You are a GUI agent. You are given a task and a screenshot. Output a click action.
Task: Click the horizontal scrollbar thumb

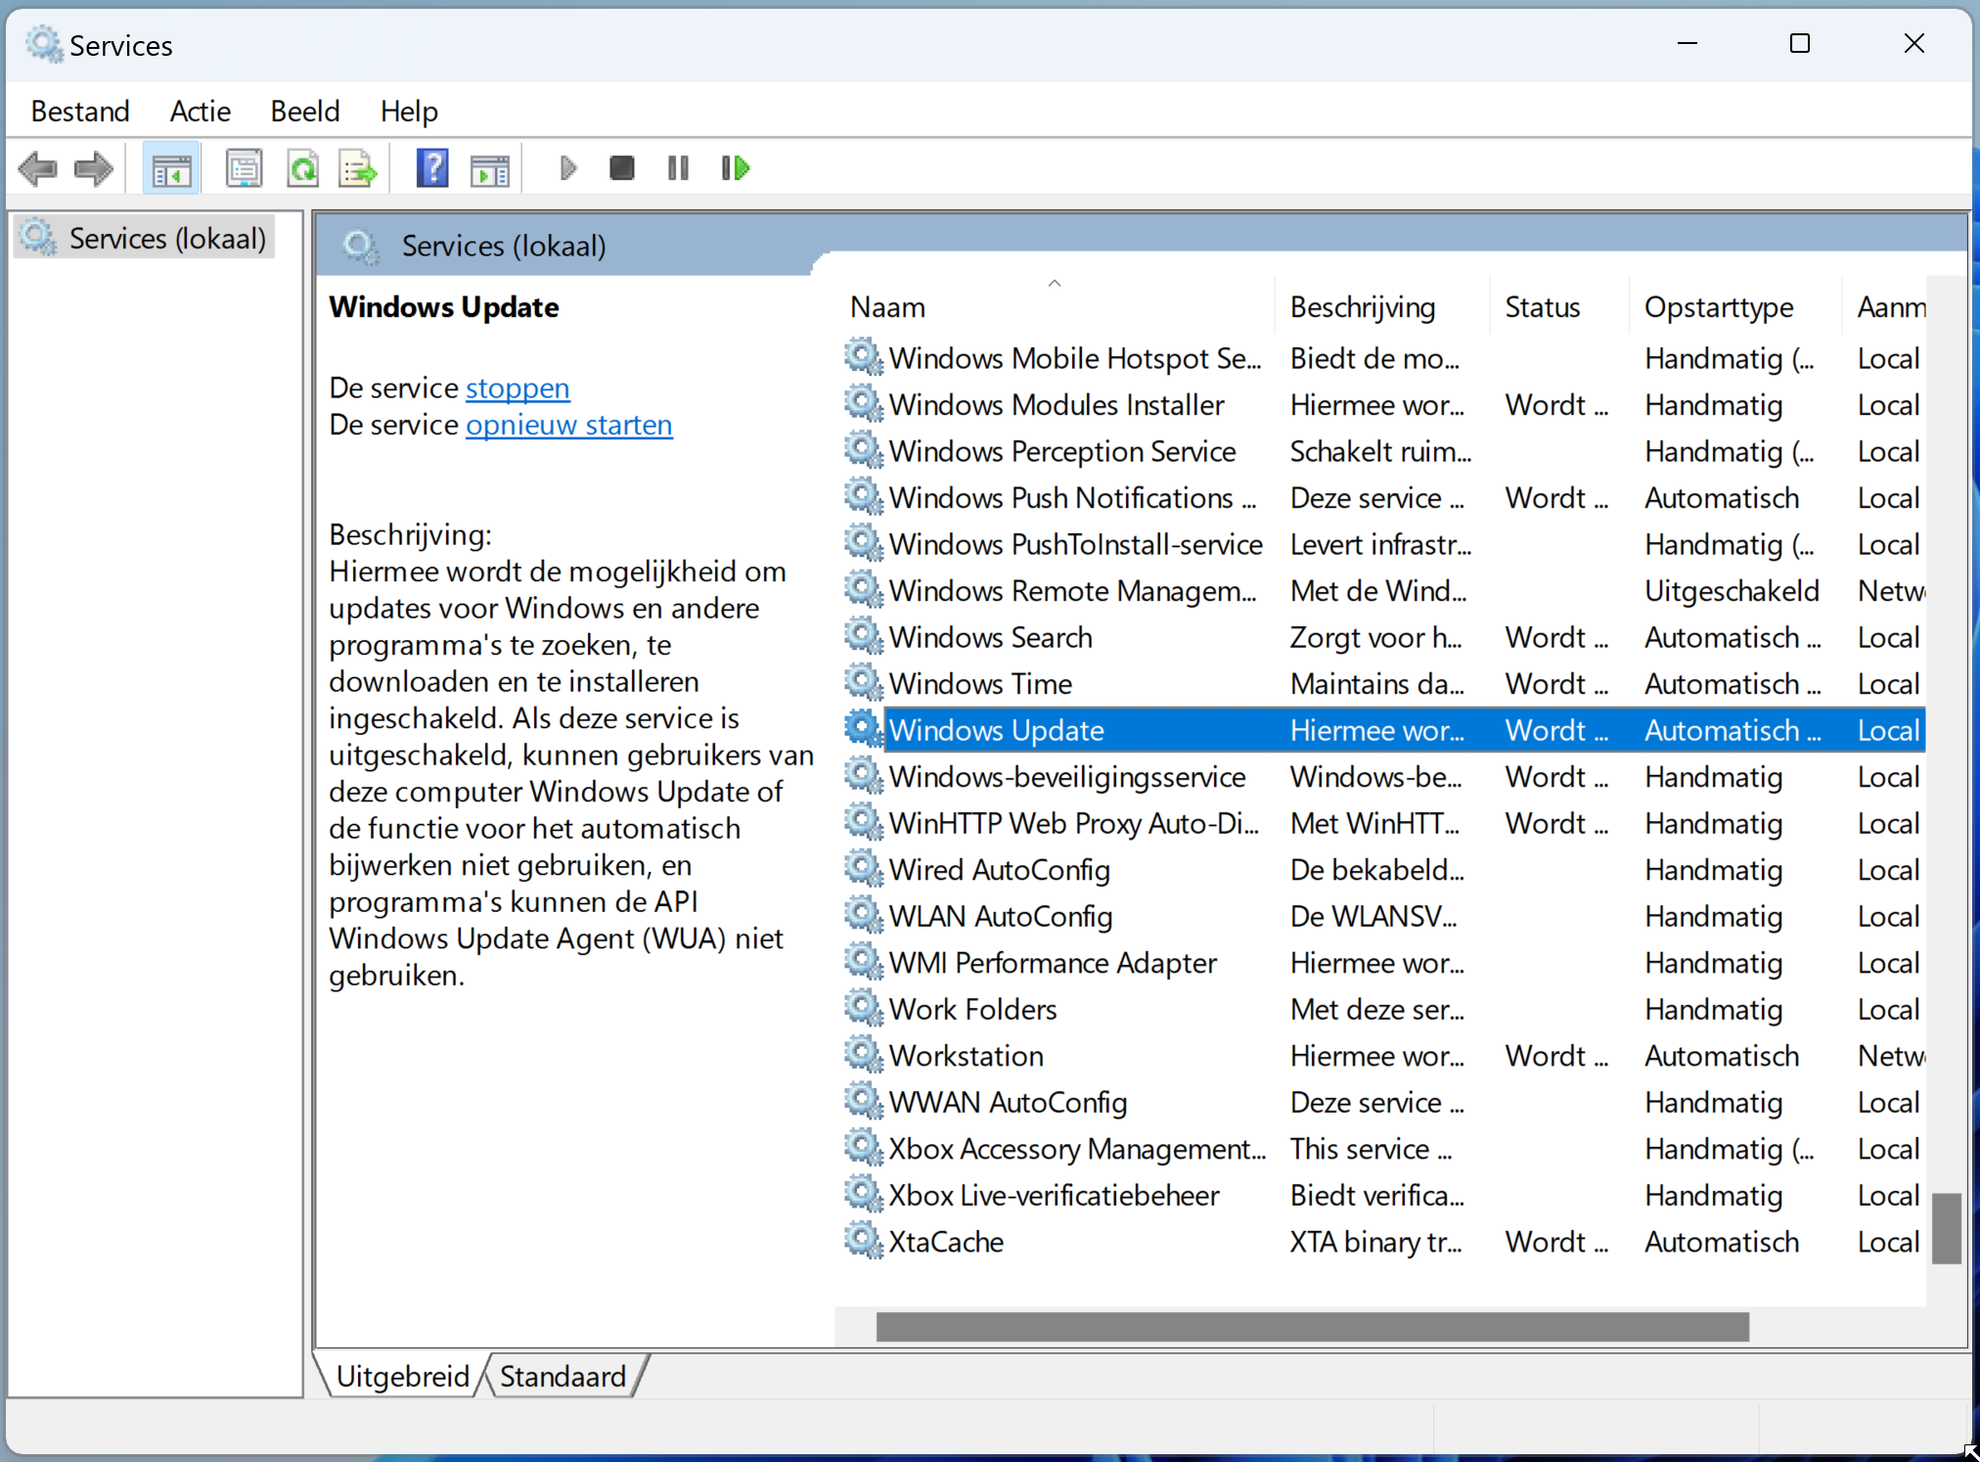click(1313, 1327)
